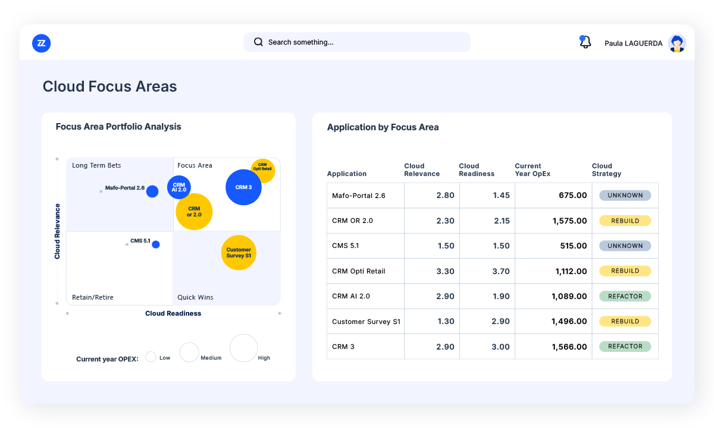Click UNKNOWN badge in CMS 5.1 row
This screenshot has height=428, width=714.
(625, 246)
